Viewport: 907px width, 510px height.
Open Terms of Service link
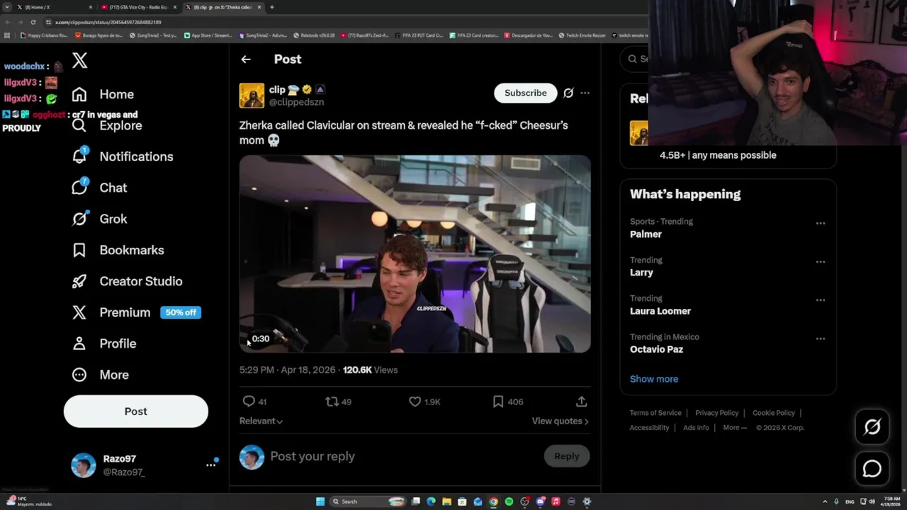655,413
